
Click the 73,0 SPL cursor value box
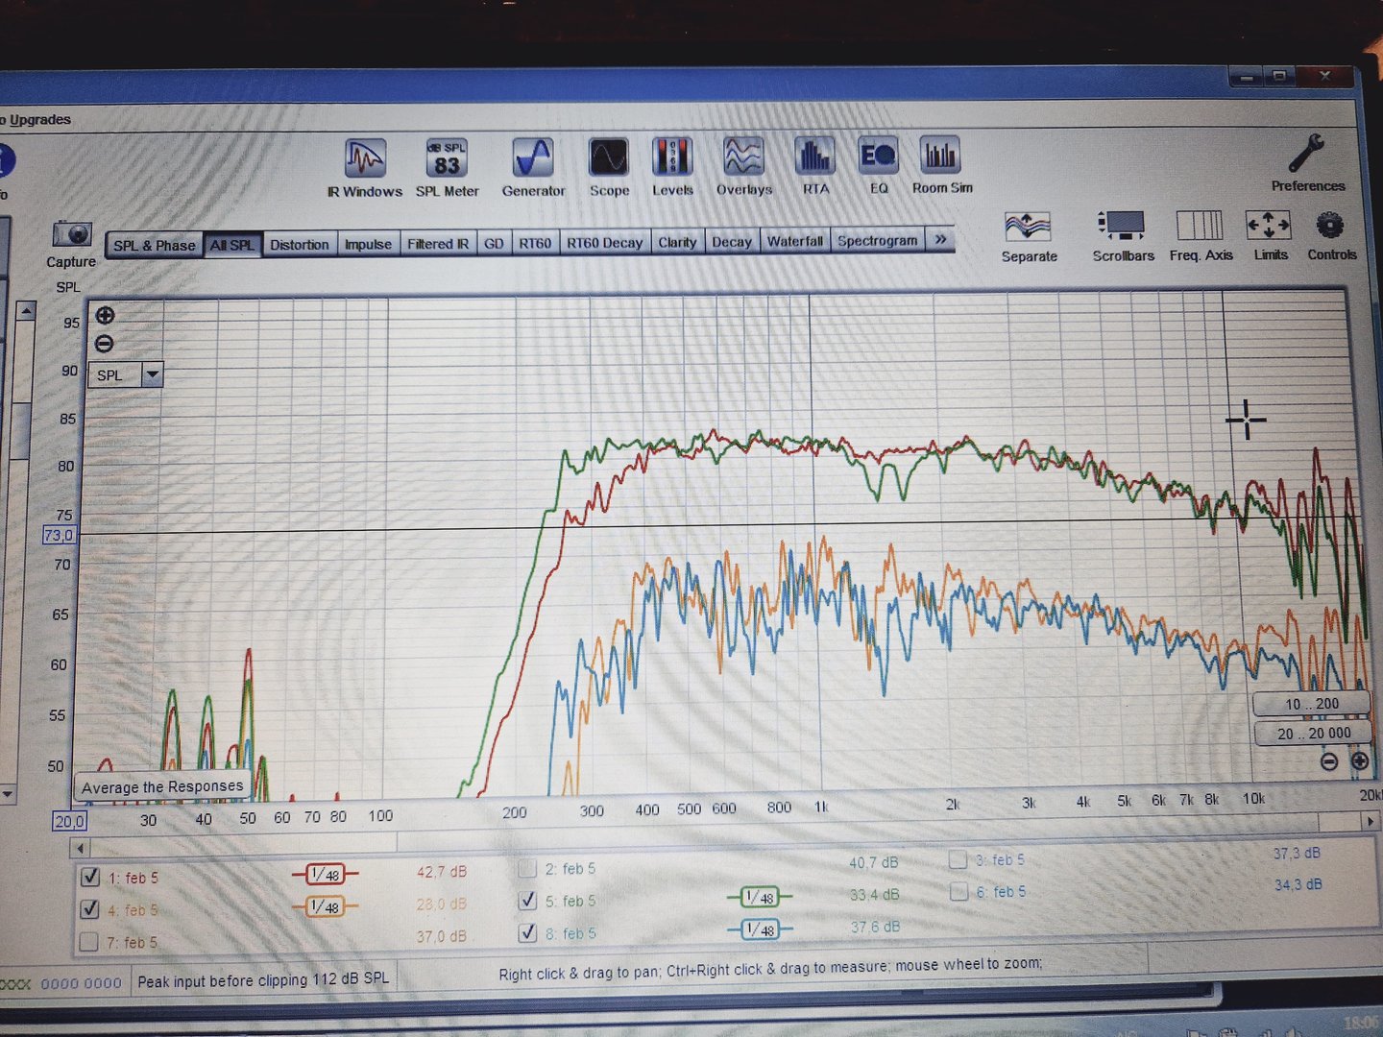pyautogui.click(x=59, y=536)
